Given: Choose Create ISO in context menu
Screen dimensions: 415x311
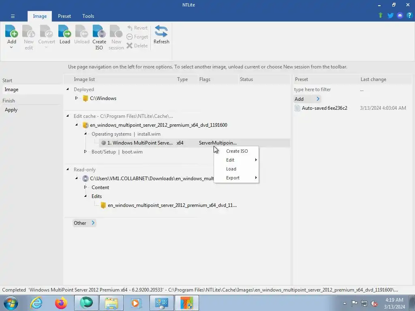Looking at the screenshot, I should tap(236, 151).
